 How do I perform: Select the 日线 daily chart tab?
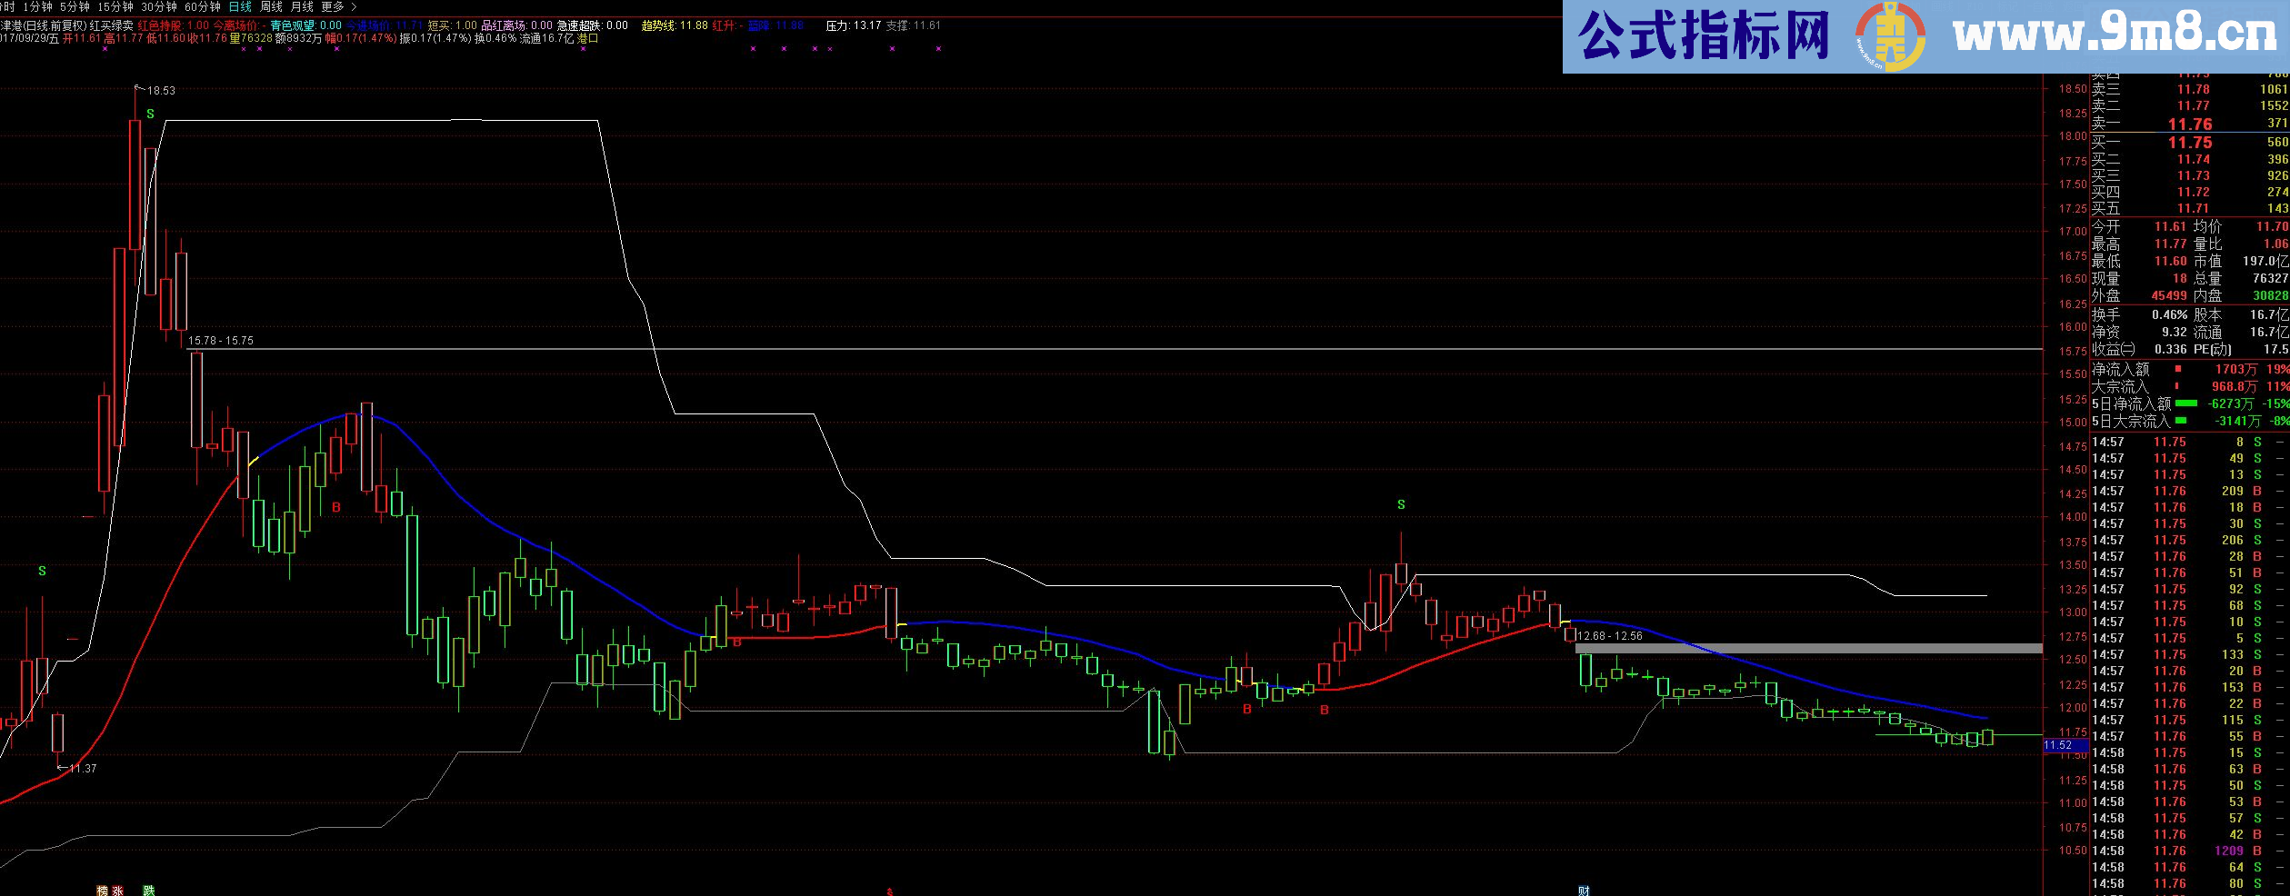[x=240, y=7]
